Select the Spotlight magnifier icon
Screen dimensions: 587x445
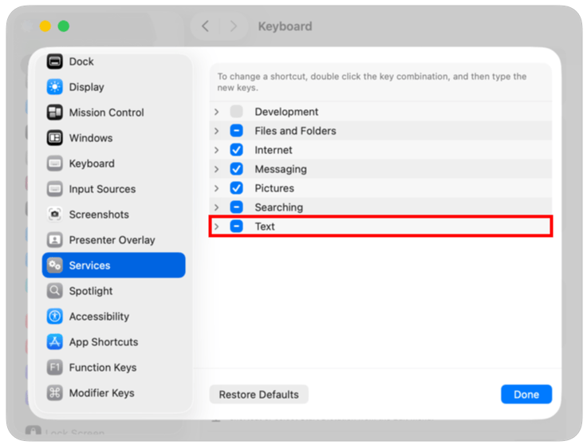[x=54, y=291]
